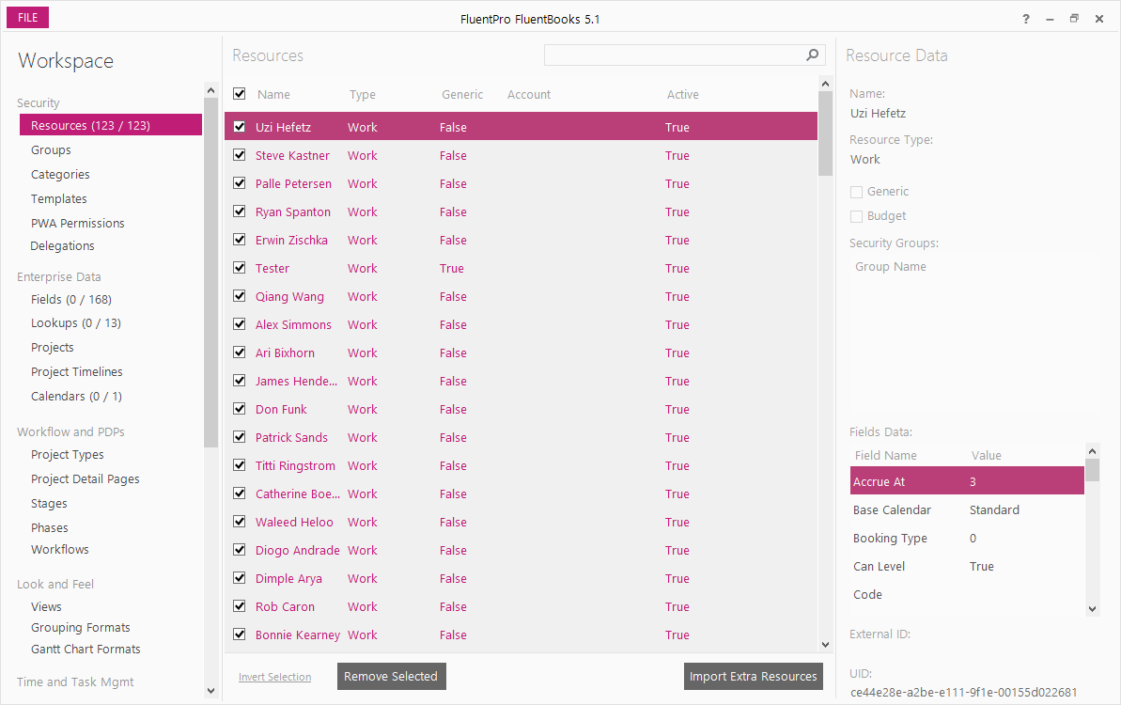Uncheck the Tester resource checkbox
Image resolution: width=1121 pixels, height=705 pixels.
point(240,268)
